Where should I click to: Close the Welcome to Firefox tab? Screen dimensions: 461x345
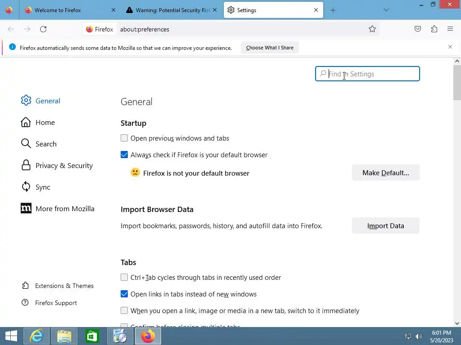tap(113, 10)
